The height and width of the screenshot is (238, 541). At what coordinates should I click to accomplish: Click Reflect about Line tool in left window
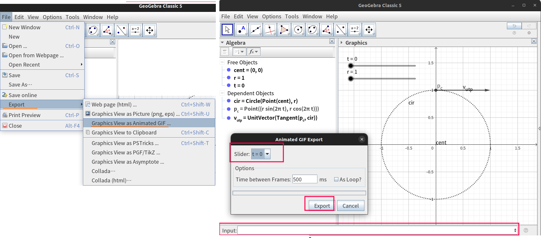pyautogui.click(x=121, y=30)
